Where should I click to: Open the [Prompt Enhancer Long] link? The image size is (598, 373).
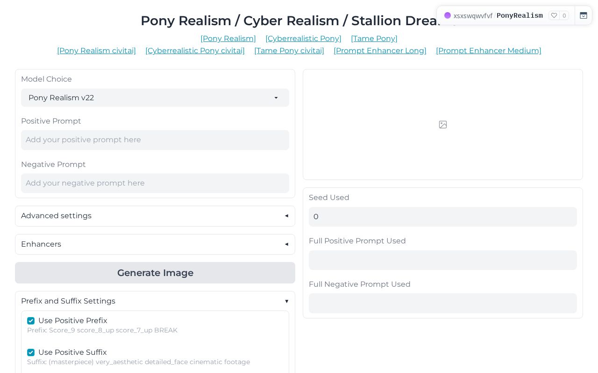coord(380,51)
